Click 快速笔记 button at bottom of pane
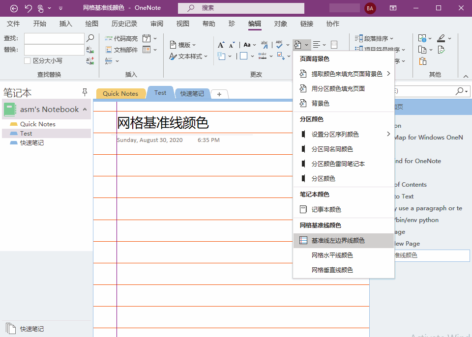 (25, 329)
